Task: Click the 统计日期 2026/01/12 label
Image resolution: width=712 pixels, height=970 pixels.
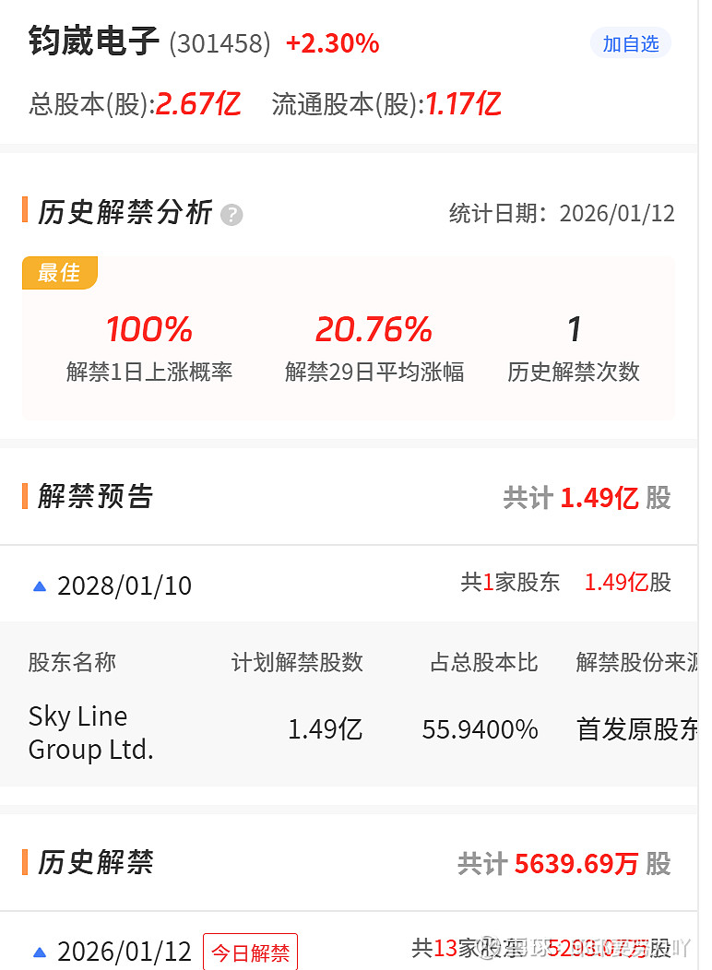Action: (x=562, y=214)
